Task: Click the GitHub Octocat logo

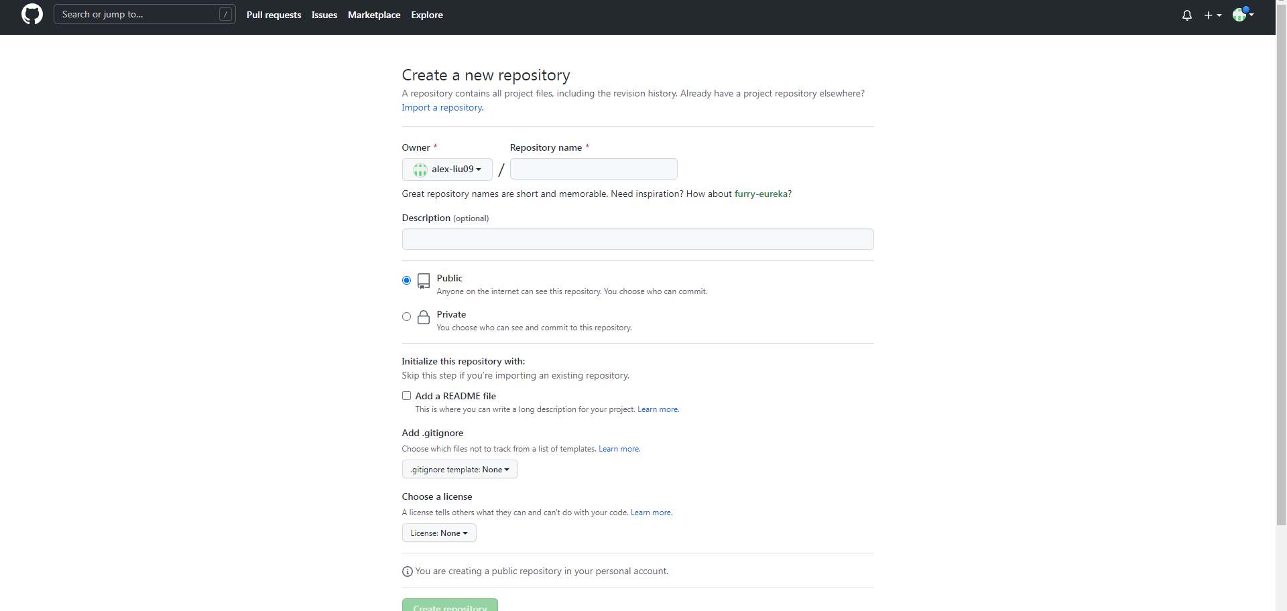Action: 32,14
